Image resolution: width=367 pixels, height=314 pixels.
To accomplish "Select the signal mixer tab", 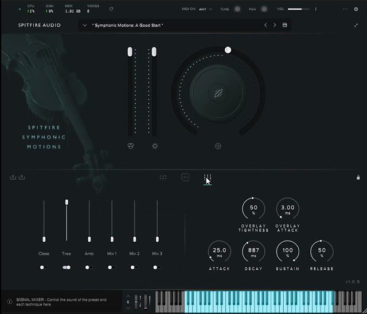I will [x=208, y=178].
